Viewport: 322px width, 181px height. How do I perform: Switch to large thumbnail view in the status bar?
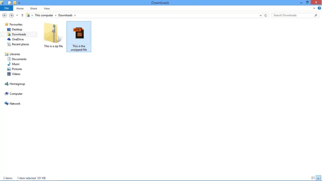pyautogui.click(x=318, y=178)
